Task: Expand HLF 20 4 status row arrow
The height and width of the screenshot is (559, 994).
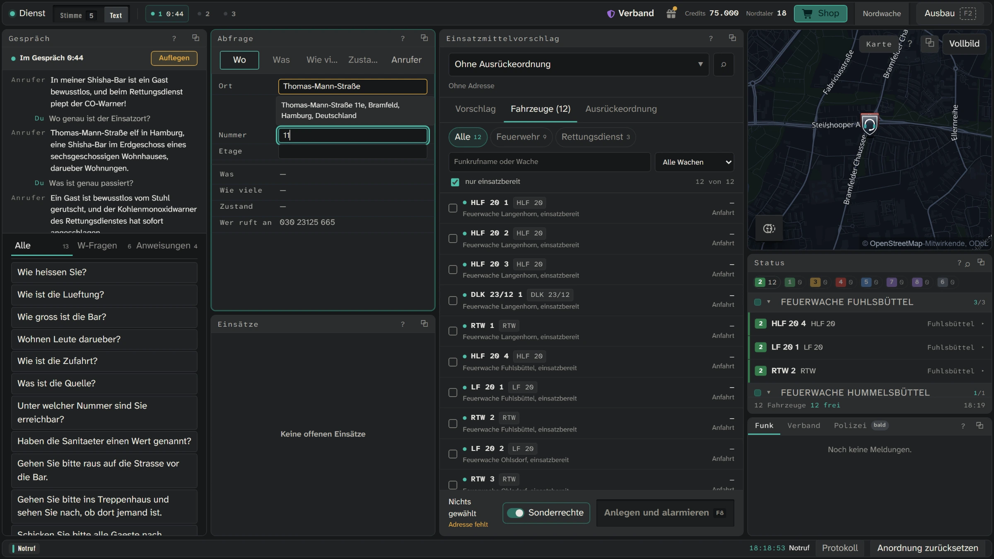Action: coord(983,324)
